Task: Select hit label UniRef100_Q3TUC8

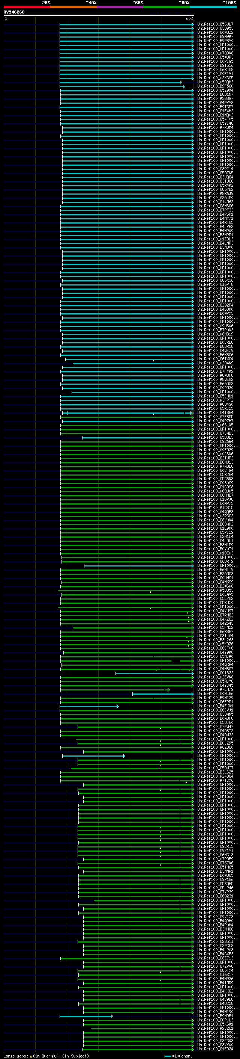Action: click(215, 181)
